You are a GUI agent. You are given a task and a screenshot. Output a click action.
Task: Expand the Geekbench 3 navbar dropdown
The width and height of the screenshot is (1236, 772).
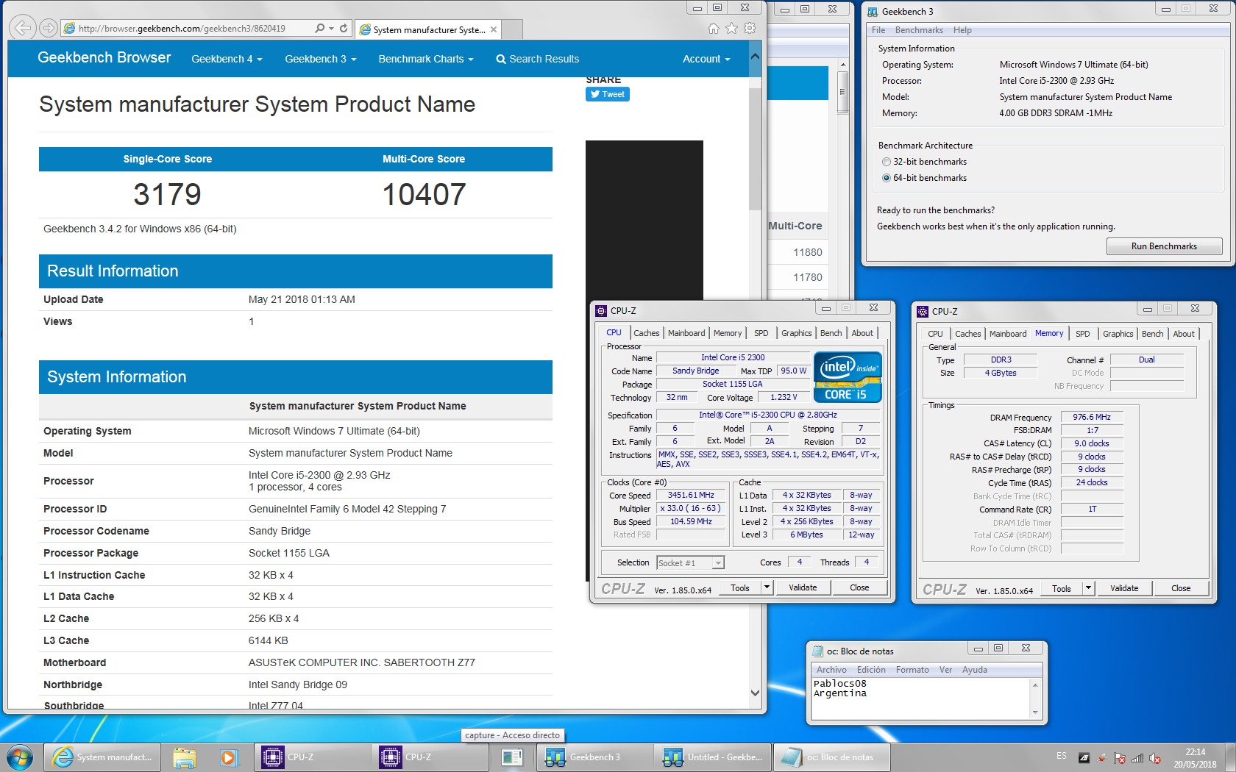click(320, 59)
